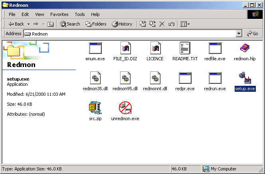
Task: Open the File menu
Action: coord(12,14)
